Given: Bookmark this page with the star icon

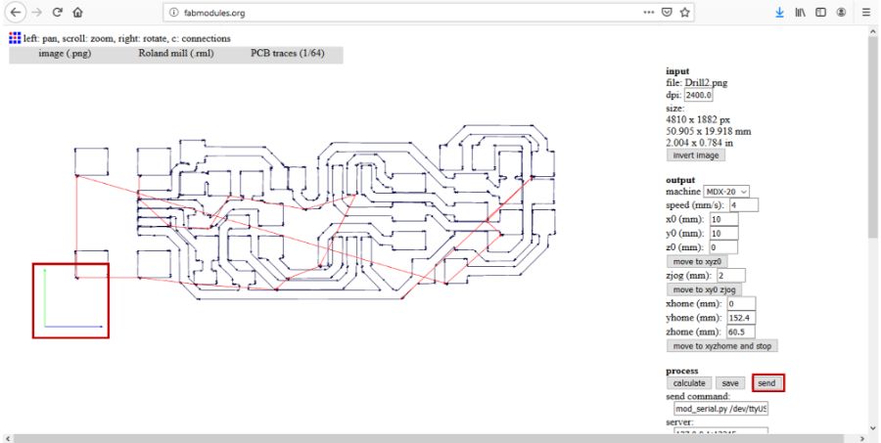Looking at the screenshot, I should (684, 13).
